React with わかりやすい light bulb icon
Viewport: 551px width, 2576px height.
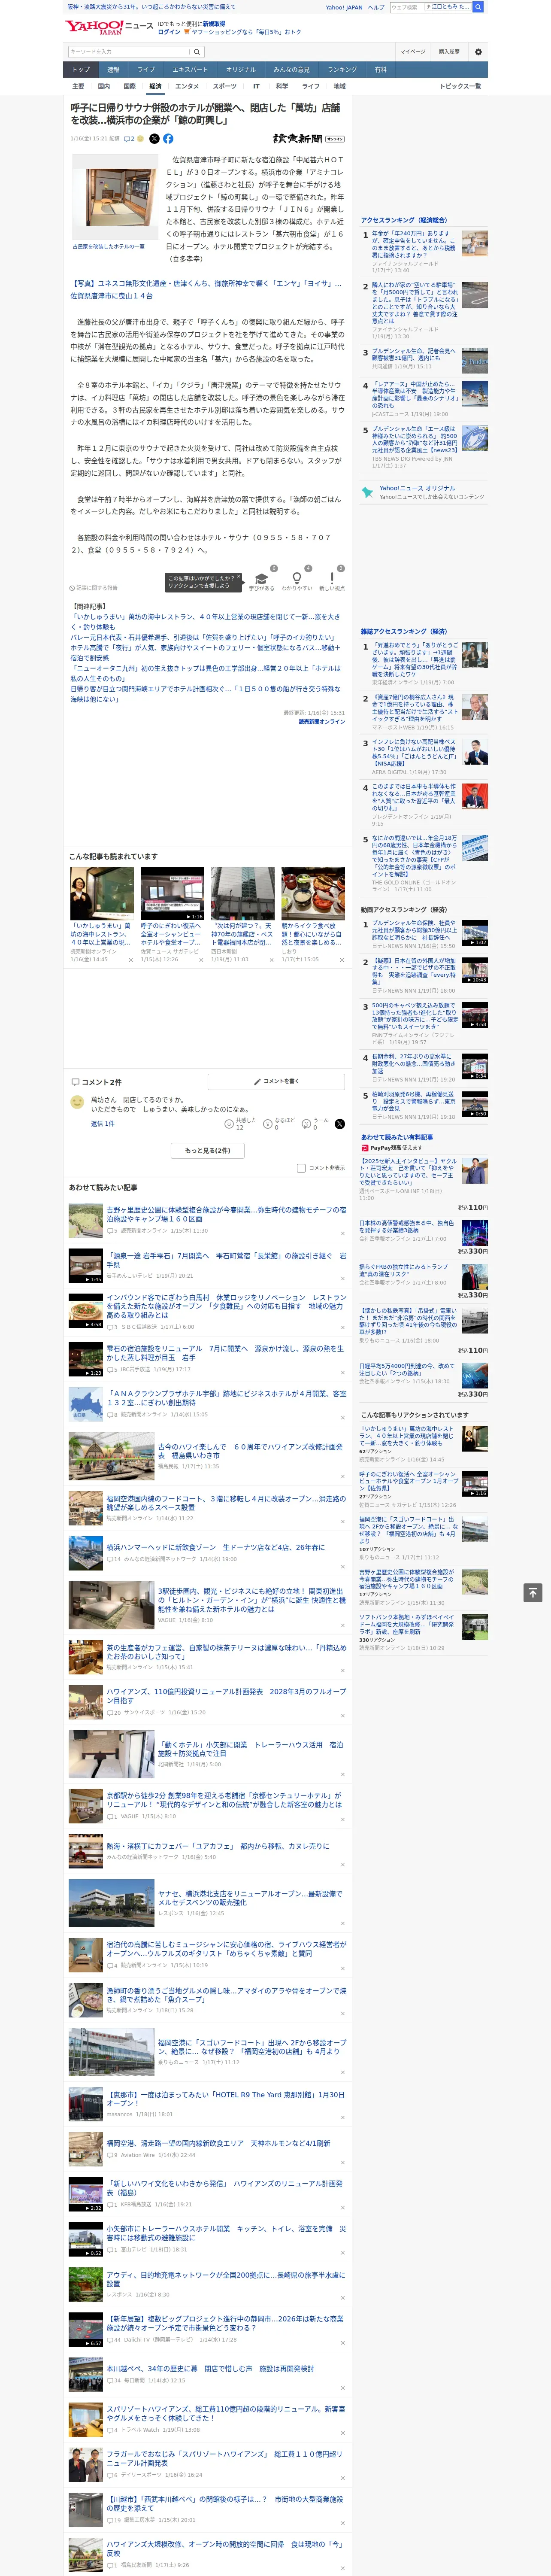296,578
